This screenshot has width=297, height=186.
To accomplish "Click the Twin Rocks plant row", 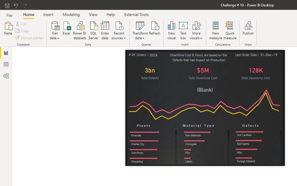I will pyautogui.click(x=143, y=151).
